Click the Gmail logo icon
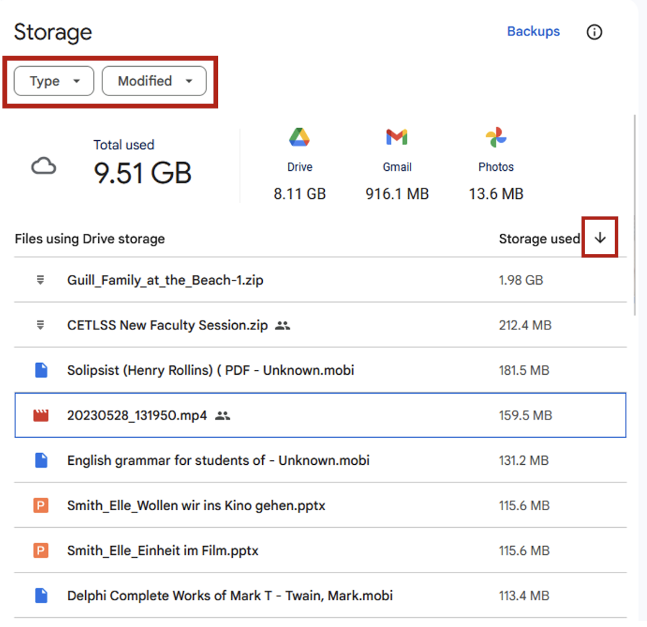 click(x=396, y=137)
